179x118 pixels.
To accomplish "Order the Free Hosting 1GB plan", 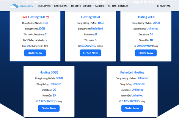I will point(35,53).
